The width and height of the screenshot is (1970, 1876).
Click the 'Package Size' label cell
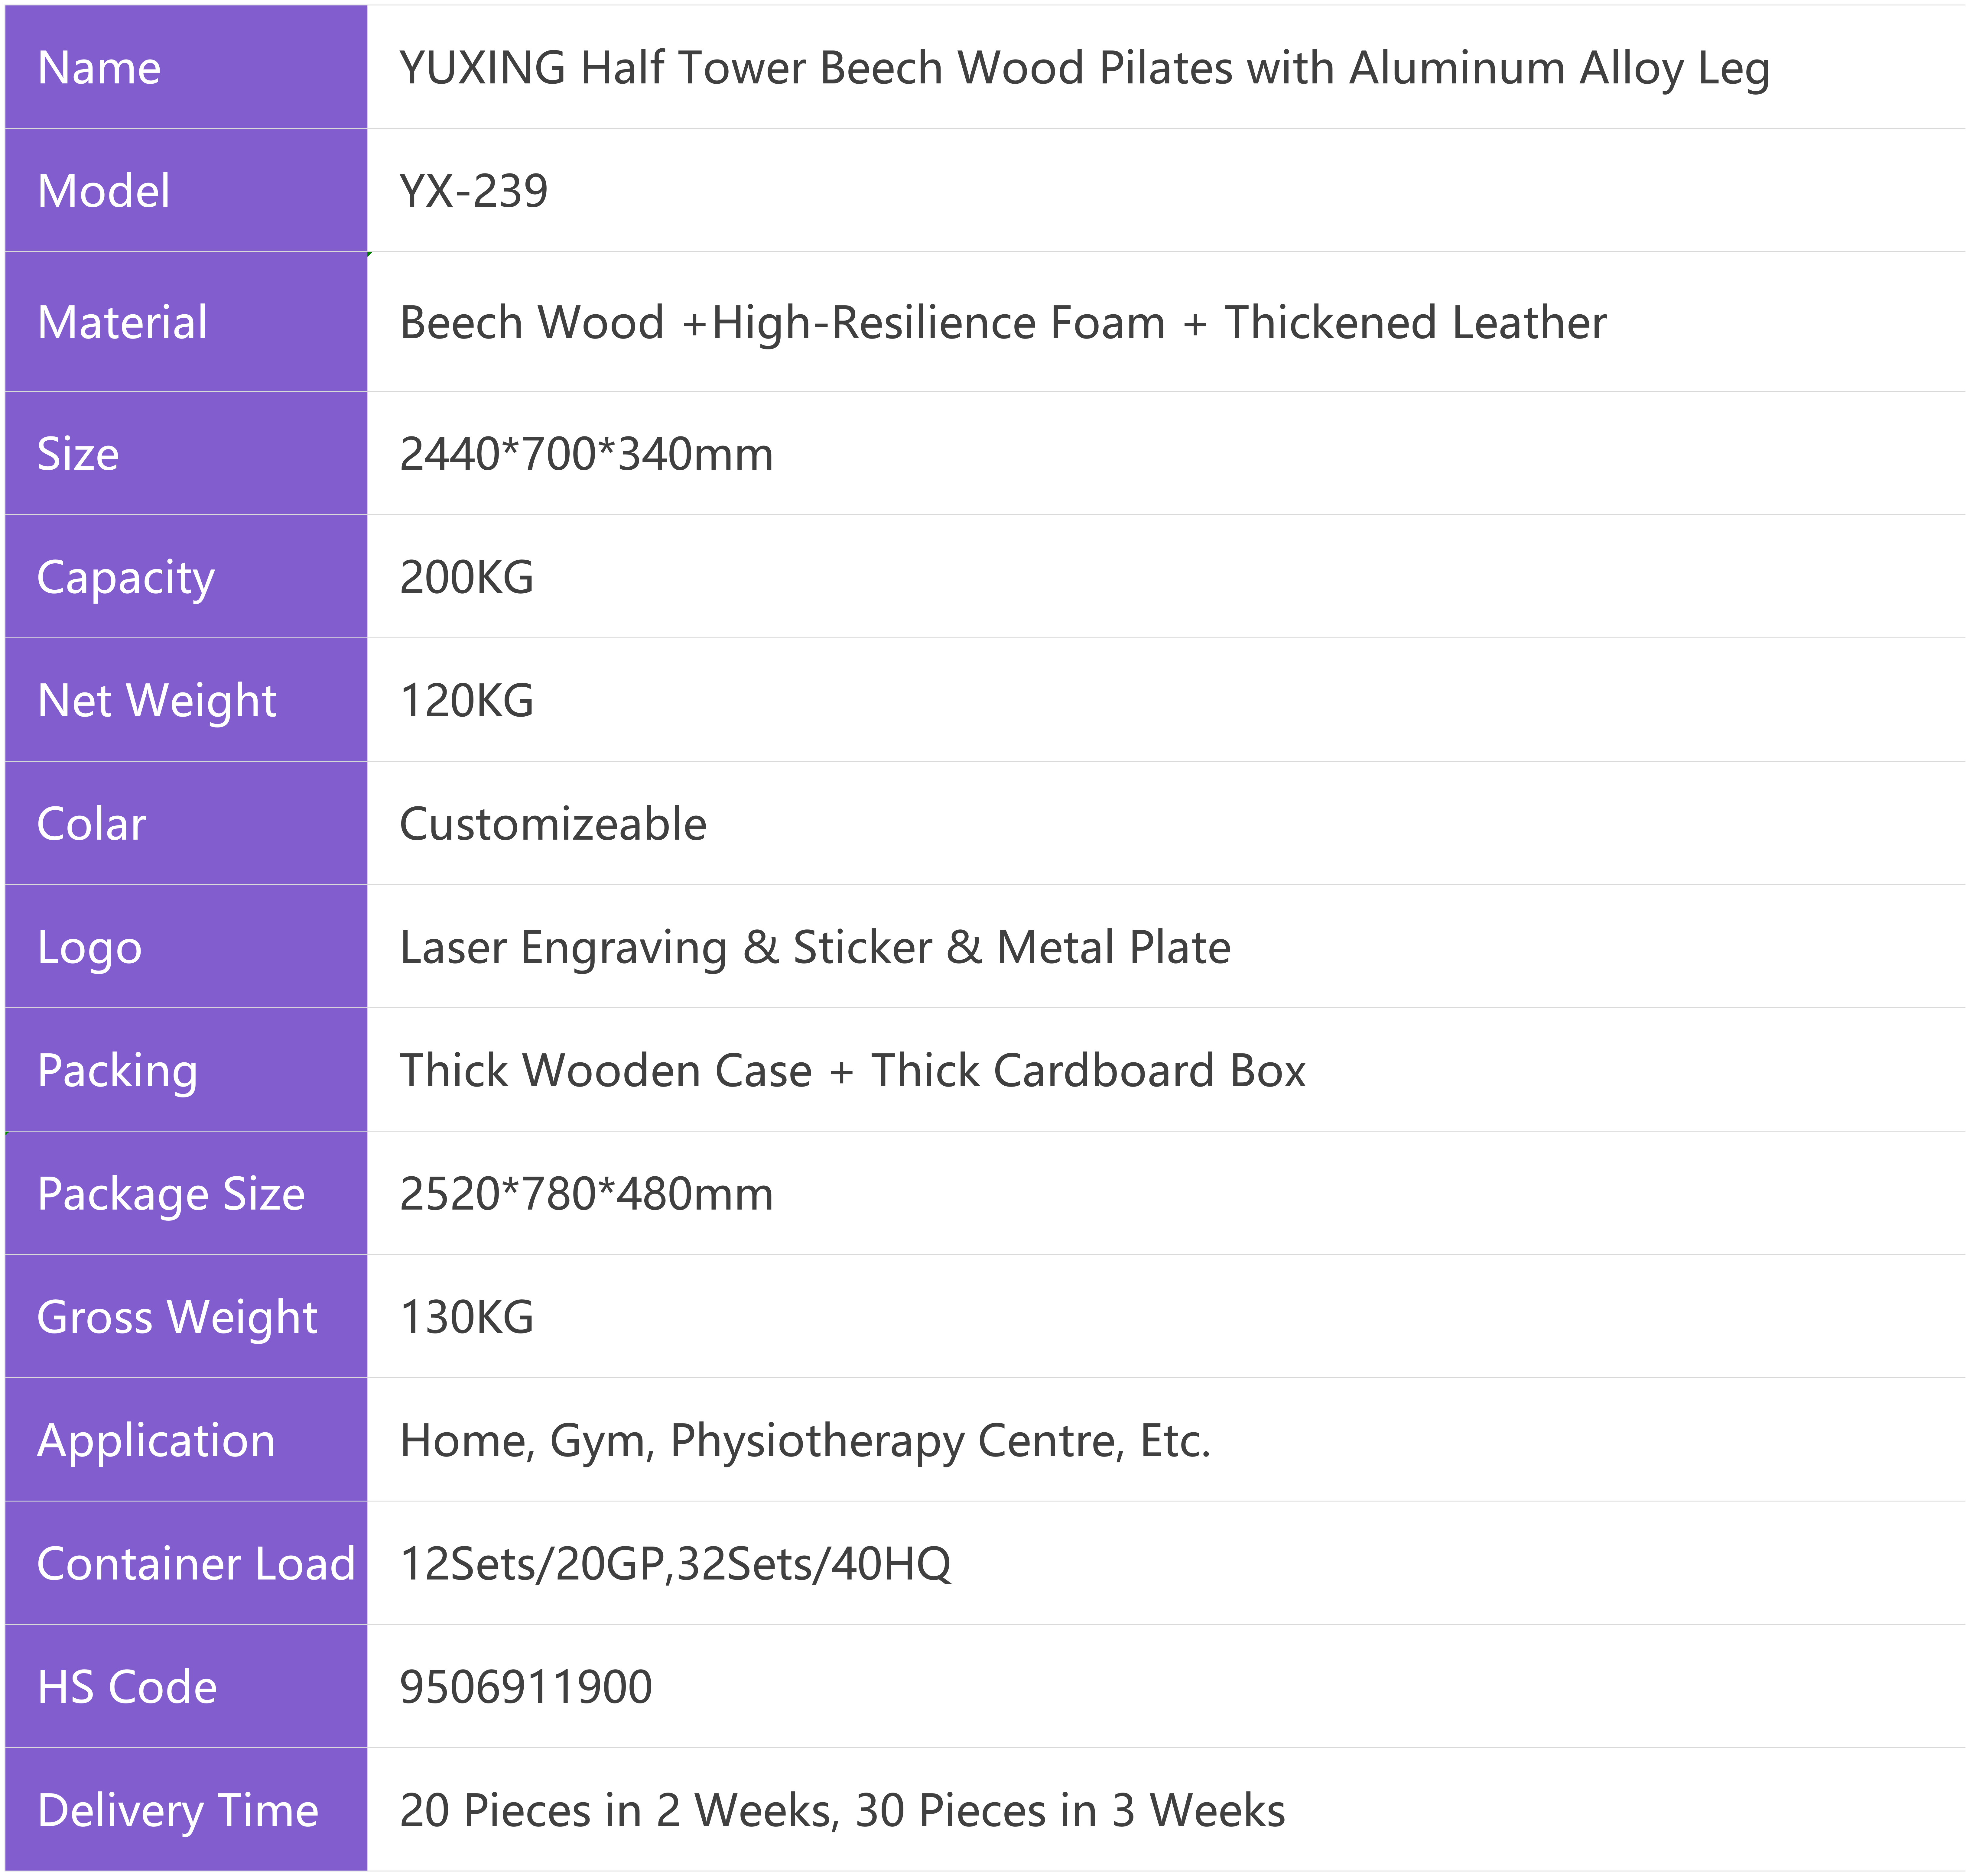(x=186, y=1193)
